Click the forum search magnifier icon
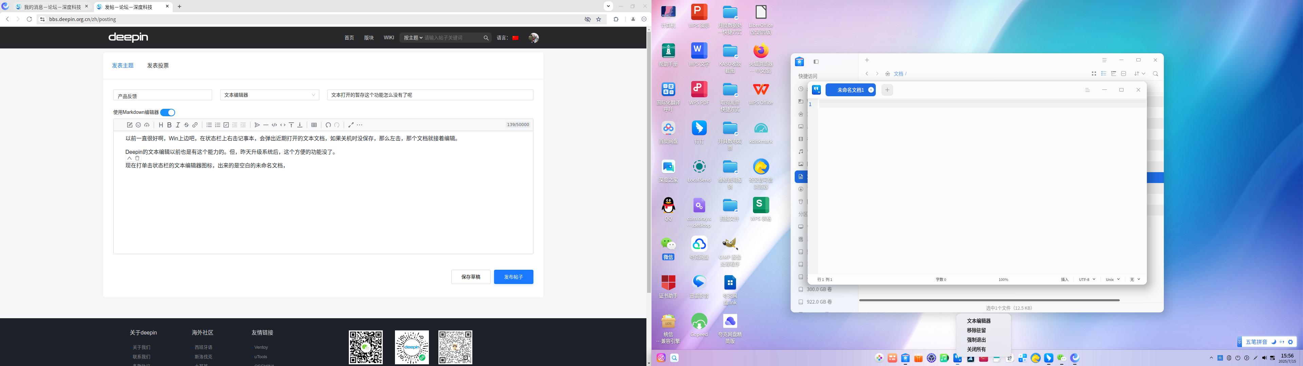1303x366 pixels. click(x=486, y=38)
